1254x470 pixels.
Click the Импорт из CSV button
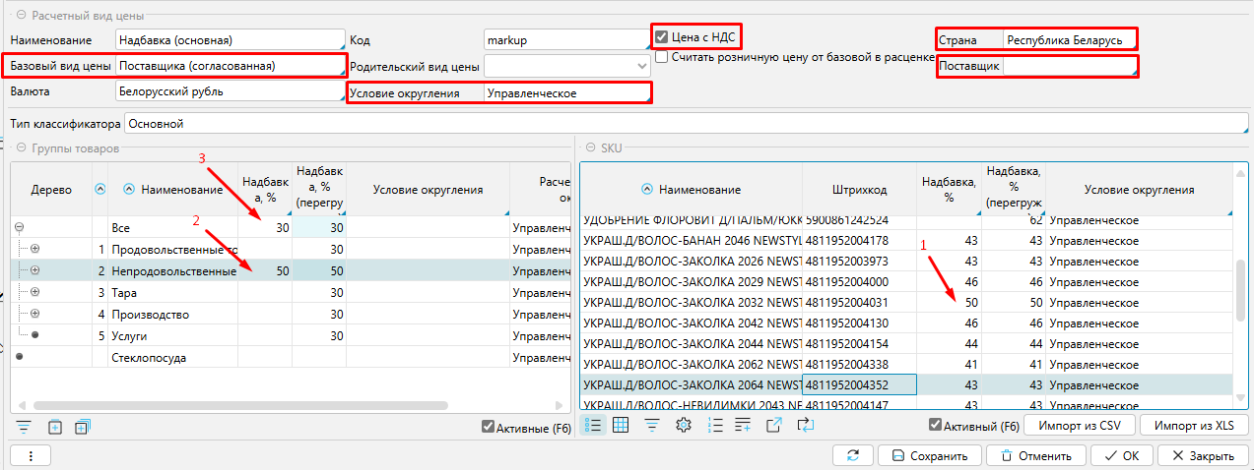[1082, 426]
